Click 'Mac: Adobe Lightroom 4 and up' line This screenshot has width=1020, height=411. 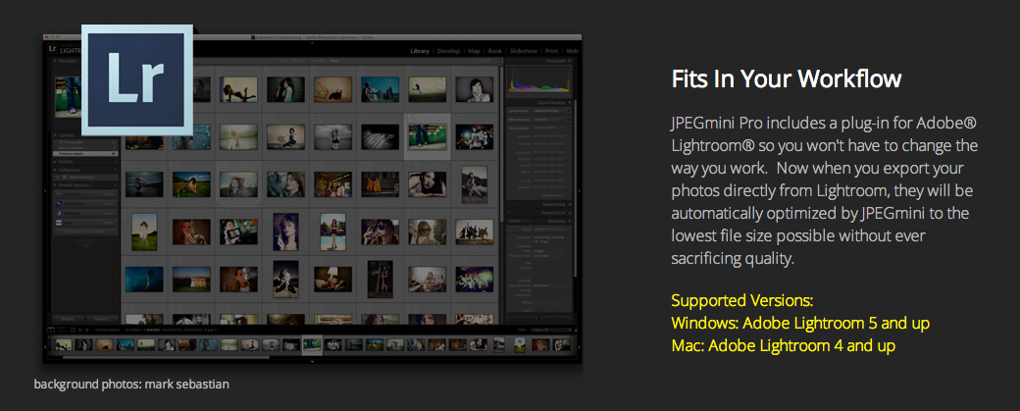pyautogui.click(x=784, y=345)
